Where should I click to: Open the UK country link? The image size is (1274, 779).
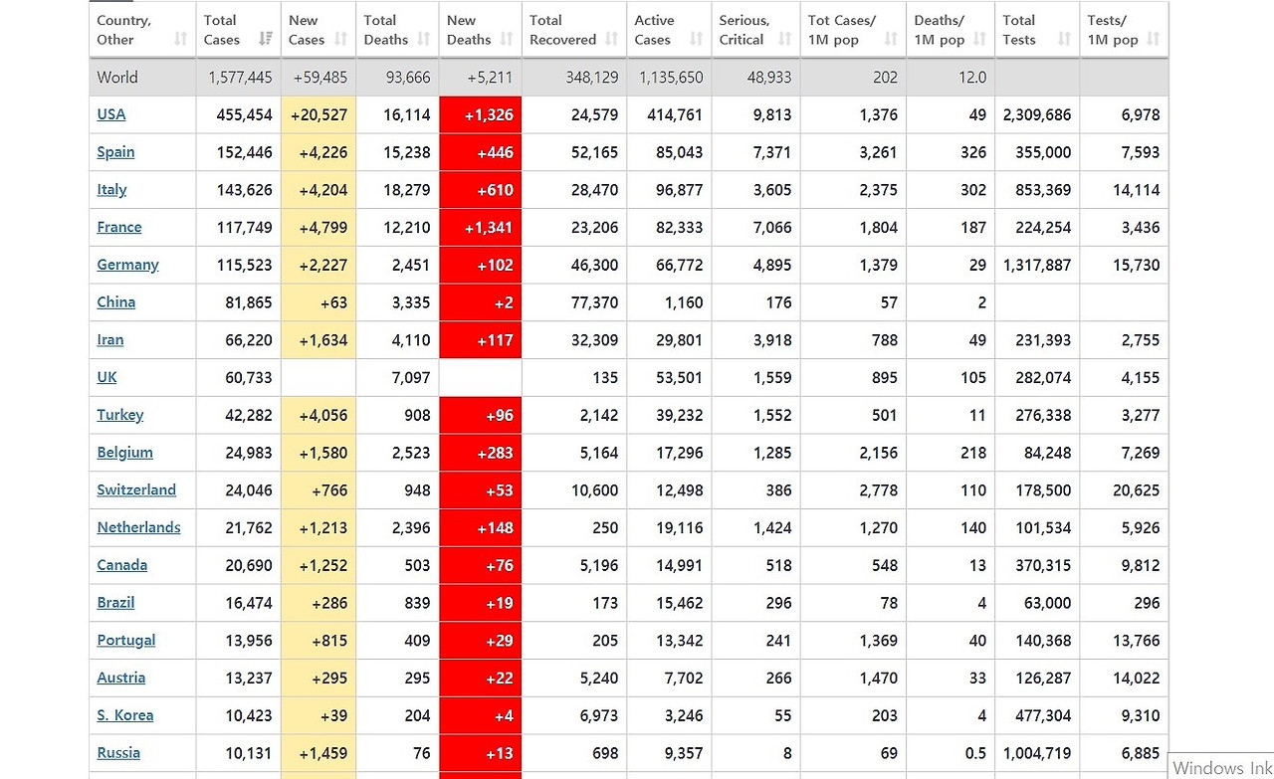point(106,377)
